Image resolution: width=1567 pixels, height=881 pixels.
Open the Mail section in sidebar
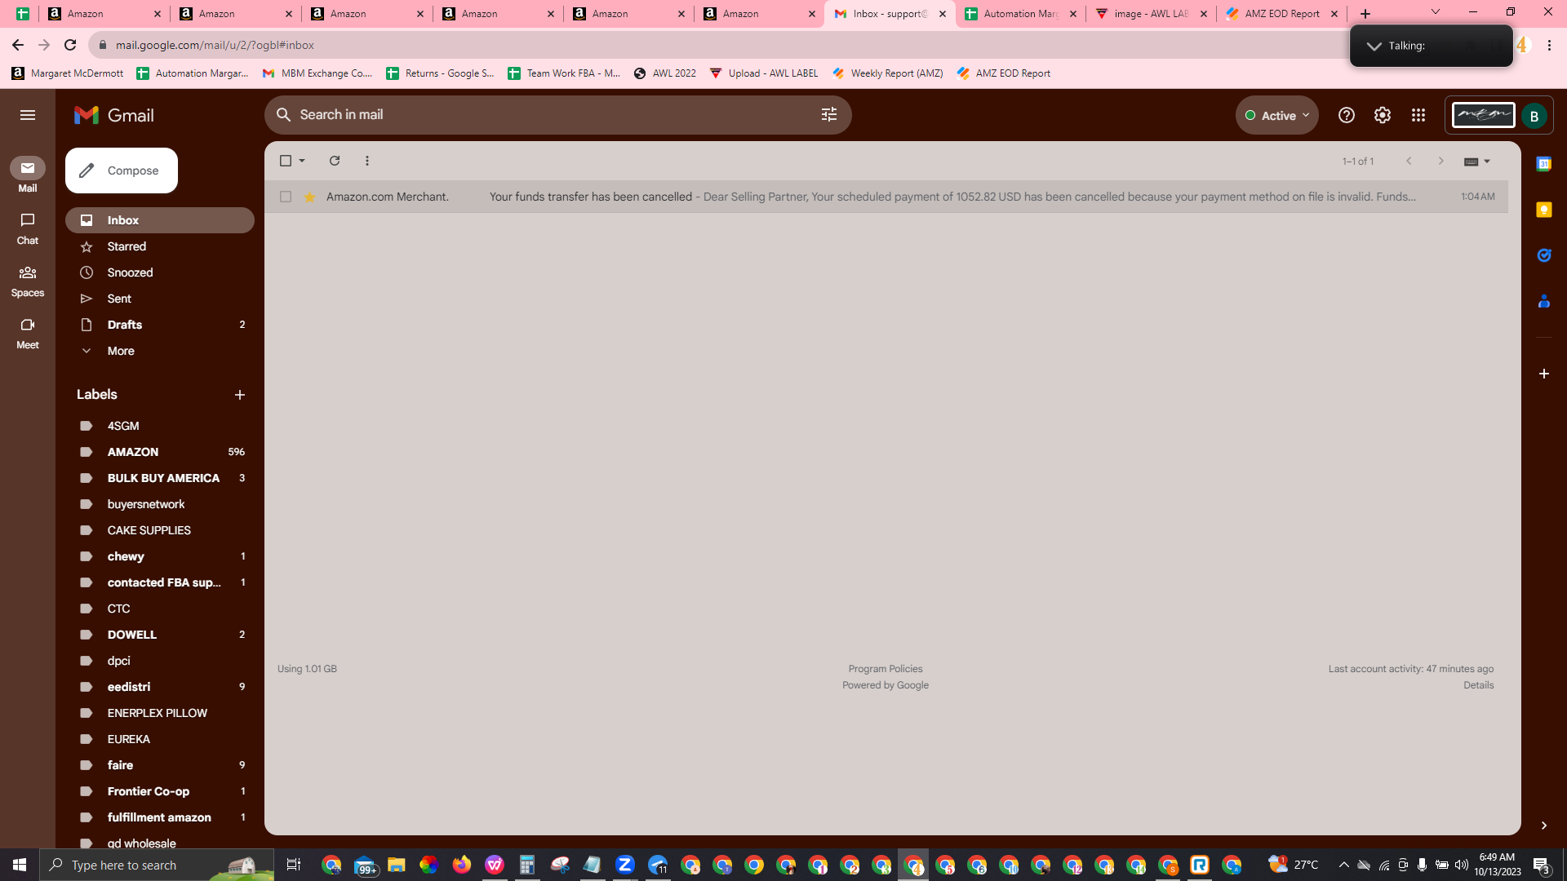28,175
